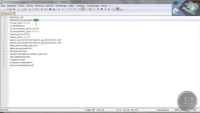Open the Ausführen menu

point(81,6)
